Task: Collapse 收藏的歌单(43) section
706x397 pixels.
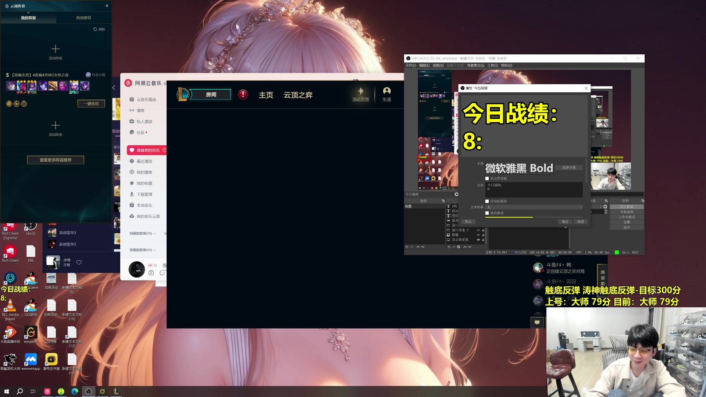Action: (154, 250)
